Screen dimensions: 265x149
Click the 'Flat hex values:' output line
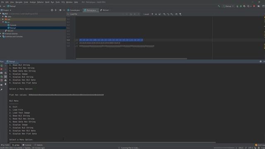(56, 95)
